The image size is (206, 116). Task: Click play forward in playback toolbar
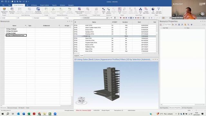pos(133,18)
